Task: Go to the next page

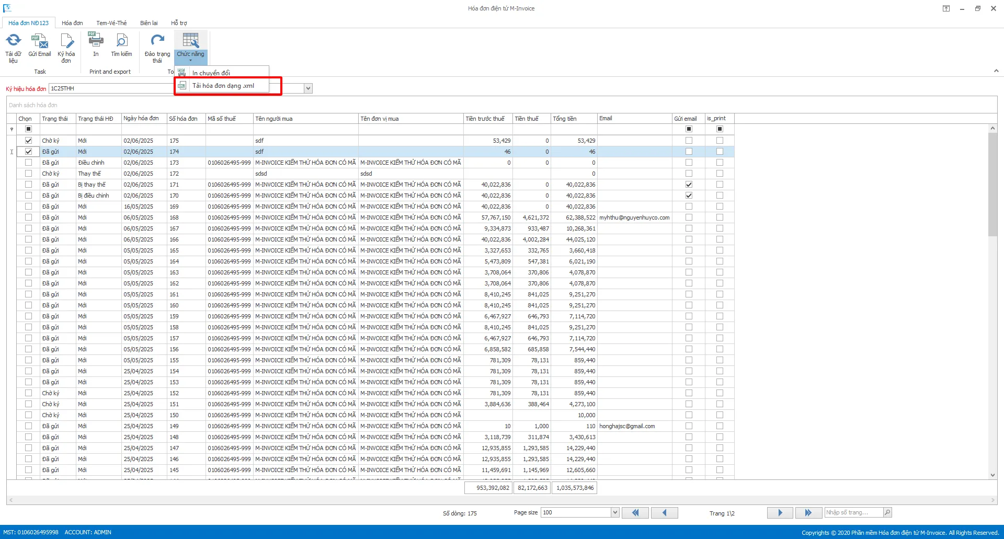Action: (780, 513)
